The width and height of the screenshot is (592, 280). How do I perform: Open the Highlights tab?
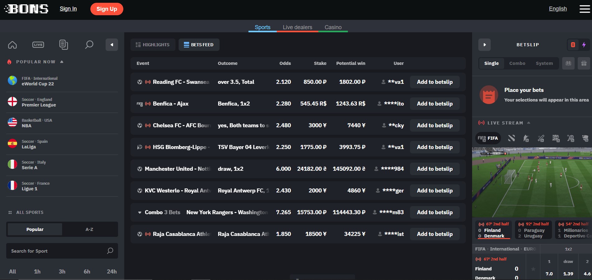[153, 45]
